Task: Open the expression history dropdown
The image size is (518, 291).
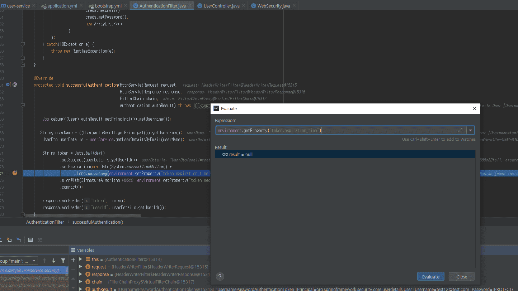Action: pyautogui.click(x=470, y=130)
